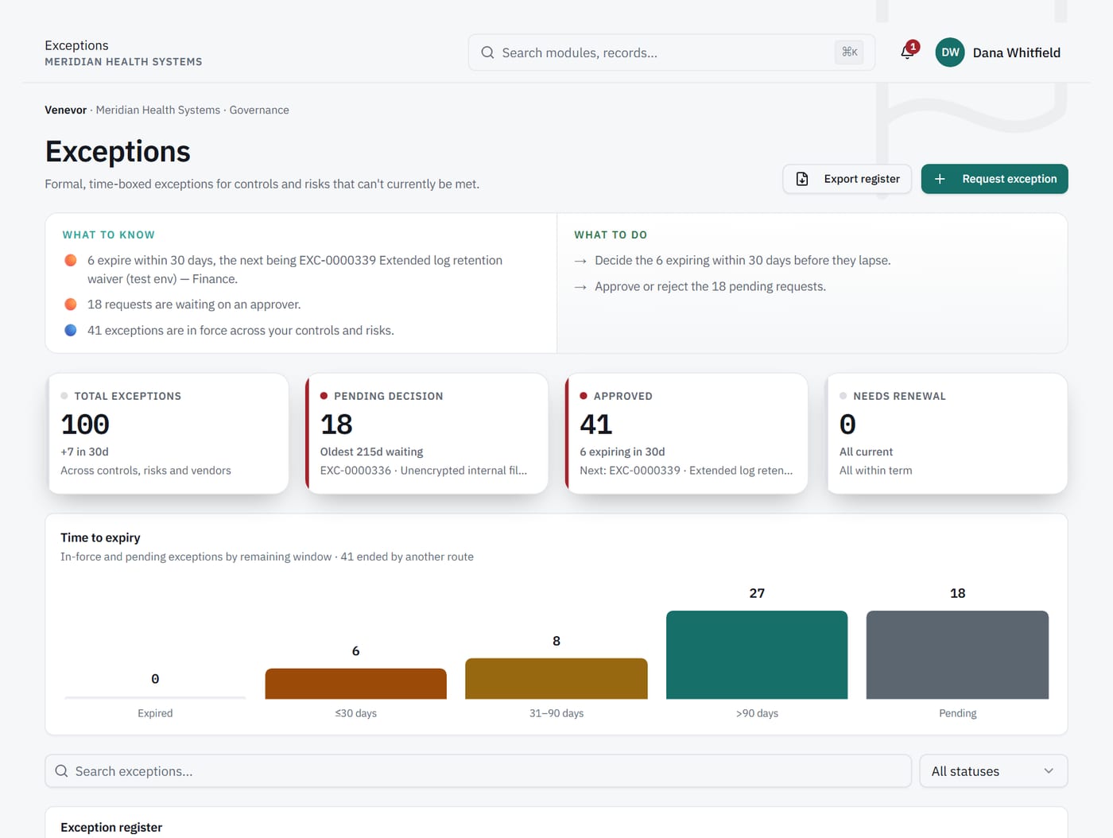This screenshot has height=838, width=1113.
Task: Click 'WHAT TO DO' section label
Action: point(611,235)
